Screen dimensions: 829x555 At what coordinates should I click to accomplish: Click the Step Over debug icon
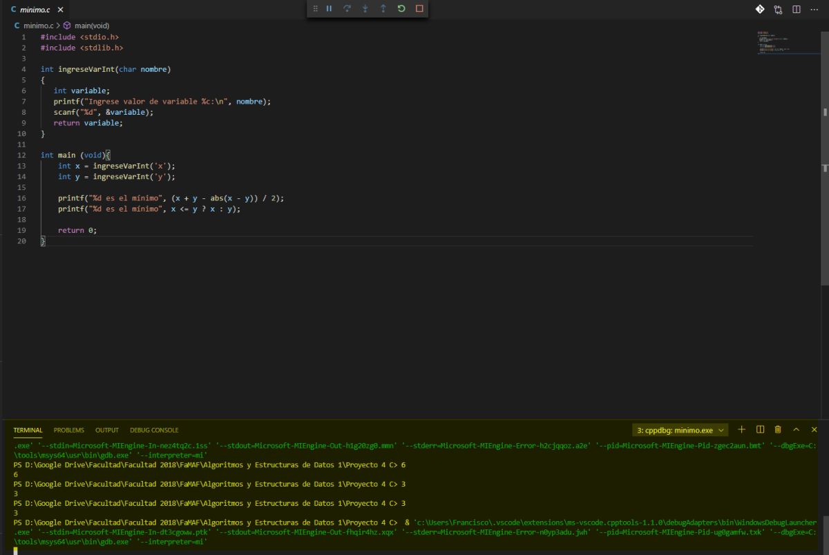tap(347, 9)
